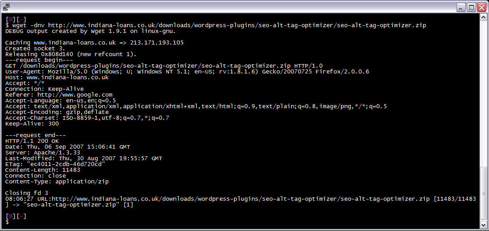Viewport: 489px width, 231px height.
Task: Open the PuTTY system menu icon
Action: (x=6, y=7)
